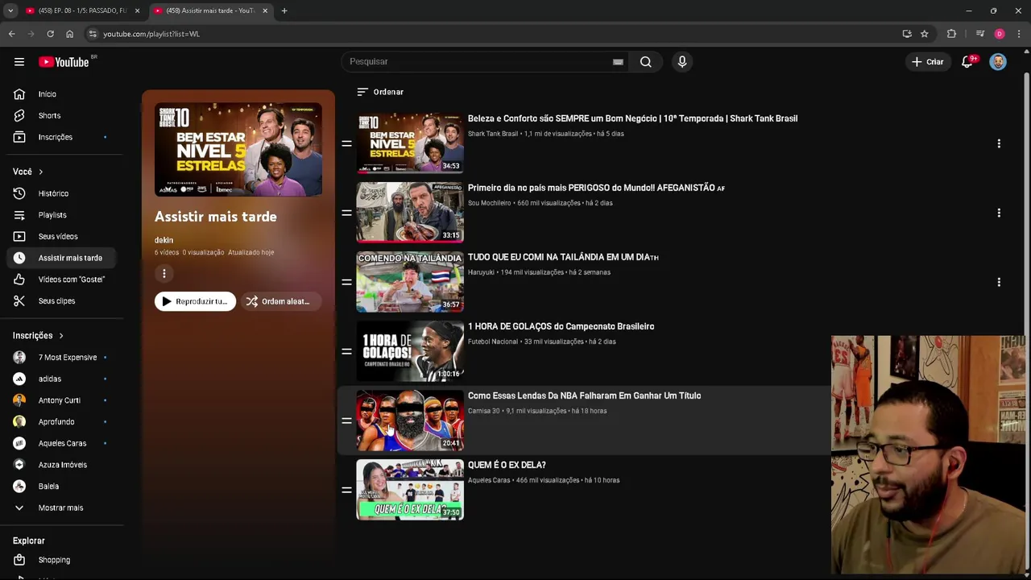The image size is (1031, 580).
Task: Open the Ordenar sort dropdown
Action: tap(380, 92)
